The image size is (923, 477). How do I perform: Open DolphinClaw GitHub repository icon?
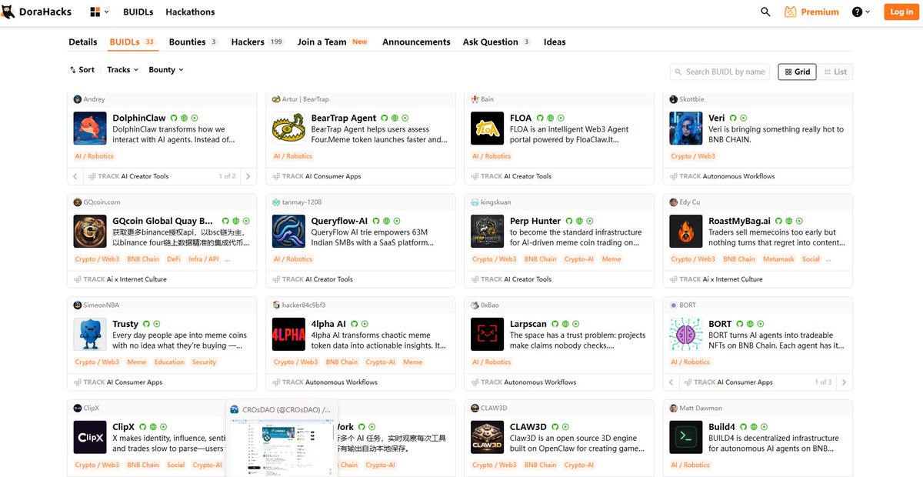click(174, 118)
